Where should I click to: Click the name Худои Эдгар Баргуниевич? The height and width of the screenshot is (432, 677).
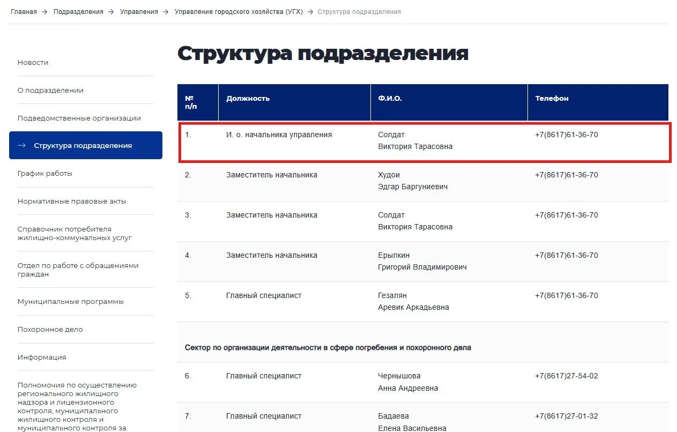(412, 181)
